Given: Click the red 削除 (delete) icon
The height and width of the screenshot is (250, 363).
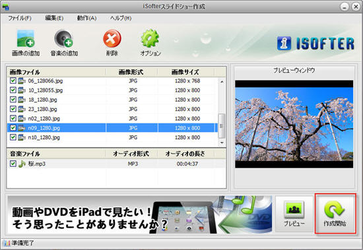Looking at the screenshot, I should (112, 38).
